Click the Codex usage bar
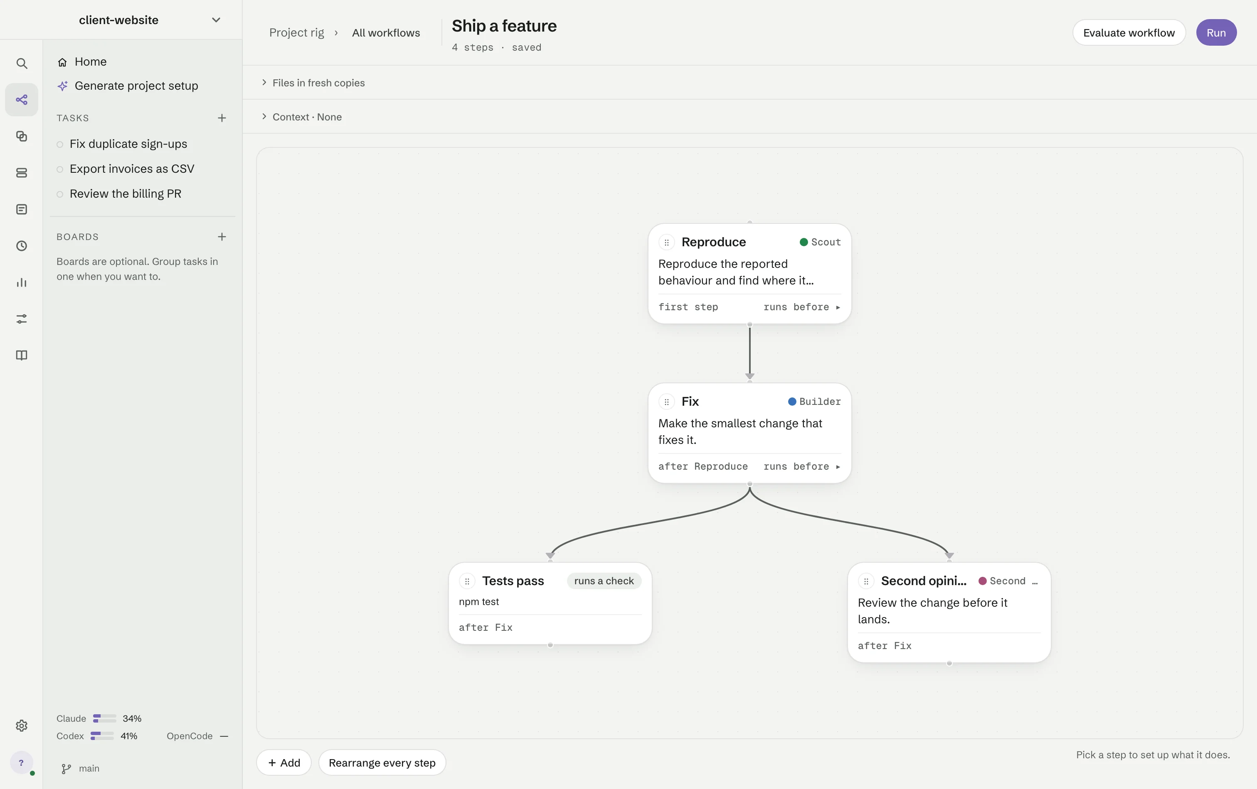The width and height of the screenshot is (1257, 789). click(x=102, y=736)
